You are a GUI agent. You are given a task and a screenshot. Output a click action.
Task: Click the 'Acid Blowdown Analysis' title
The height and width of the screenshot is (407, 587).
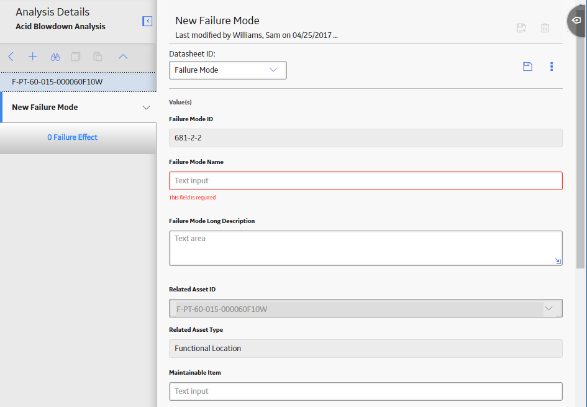tap(60, 27)
